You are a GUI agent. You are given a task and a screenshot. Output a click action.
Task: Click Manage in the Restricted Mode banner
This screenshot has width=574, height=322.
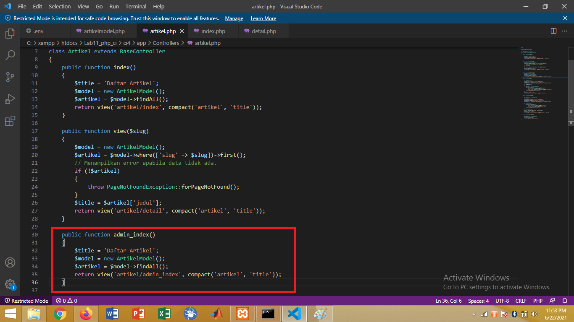234,18
